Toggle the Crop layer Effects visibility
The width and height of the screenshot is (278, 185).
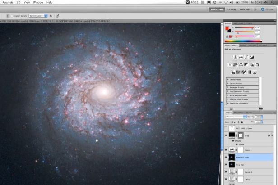(233, 141)
